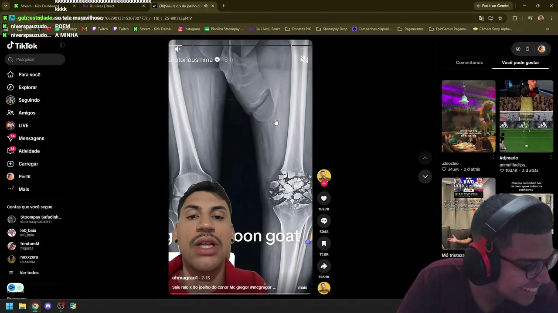
Task: Open Discord from taskbar
Action: click(x=48, y=306)
